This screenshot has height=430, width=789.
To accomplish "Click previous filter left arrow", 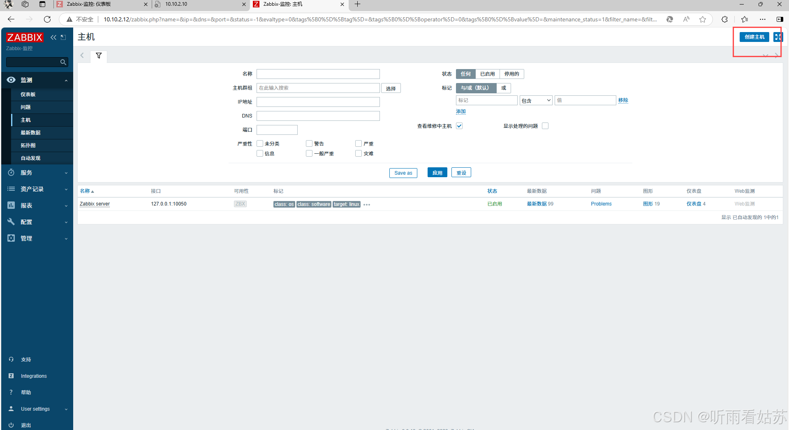I will pyautogui.click(x=82, y=55).
